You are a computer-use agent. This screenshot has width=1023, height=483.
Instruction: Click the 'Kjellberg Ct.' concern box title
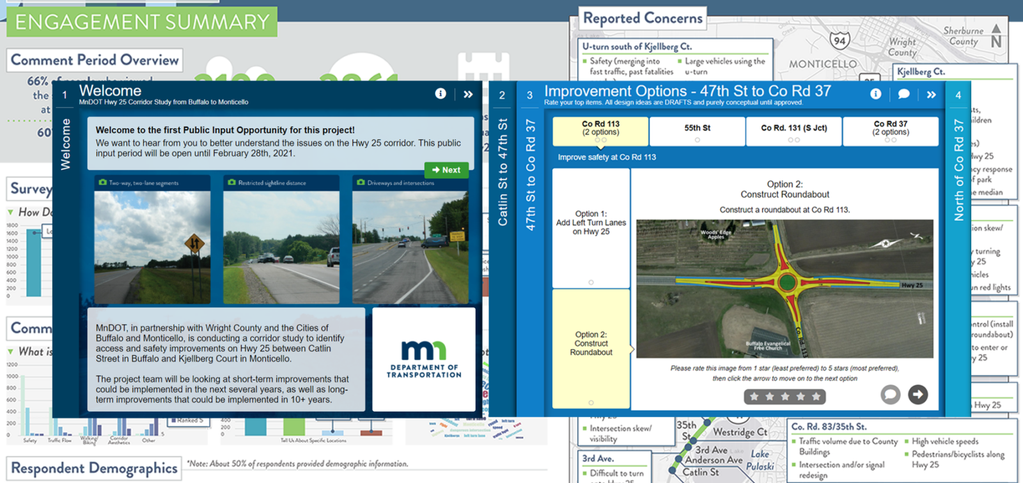921,72
